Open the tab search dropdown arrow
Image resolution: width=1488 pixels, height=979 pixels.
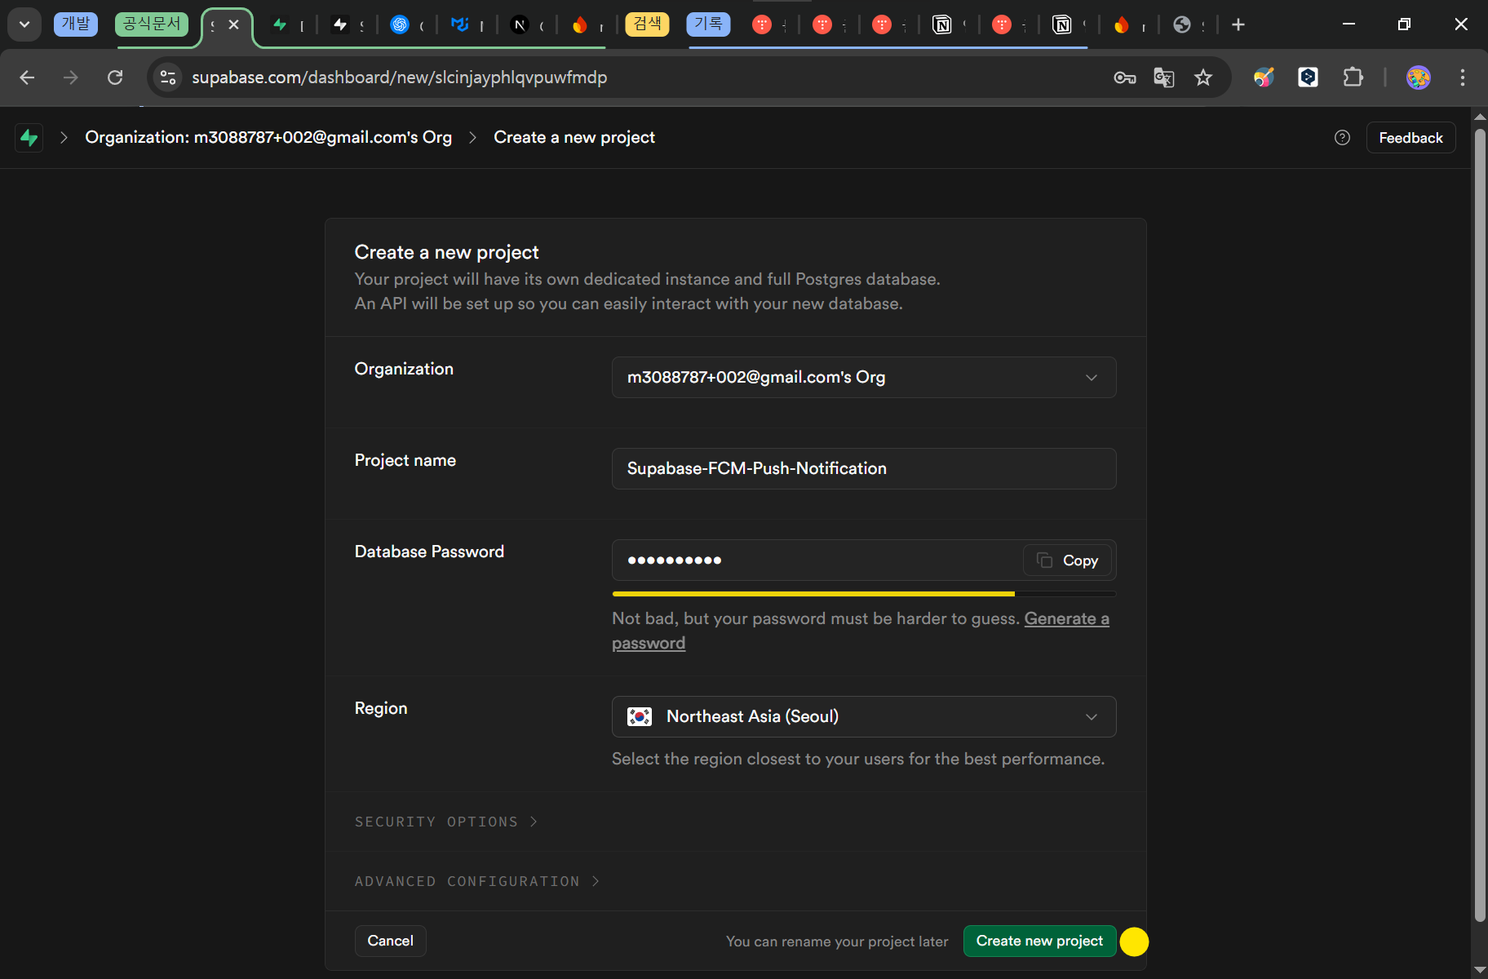pos(24,24)
